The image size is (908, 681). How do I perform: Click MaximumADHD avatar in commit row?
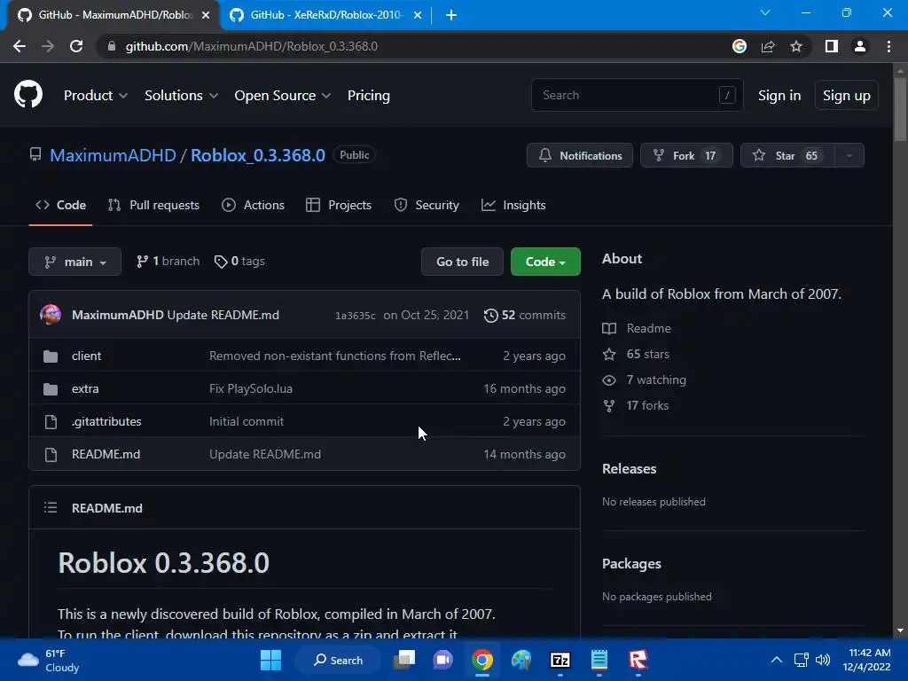(x=51, y=315)
